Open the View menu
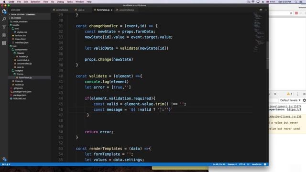 click(45, 2)
